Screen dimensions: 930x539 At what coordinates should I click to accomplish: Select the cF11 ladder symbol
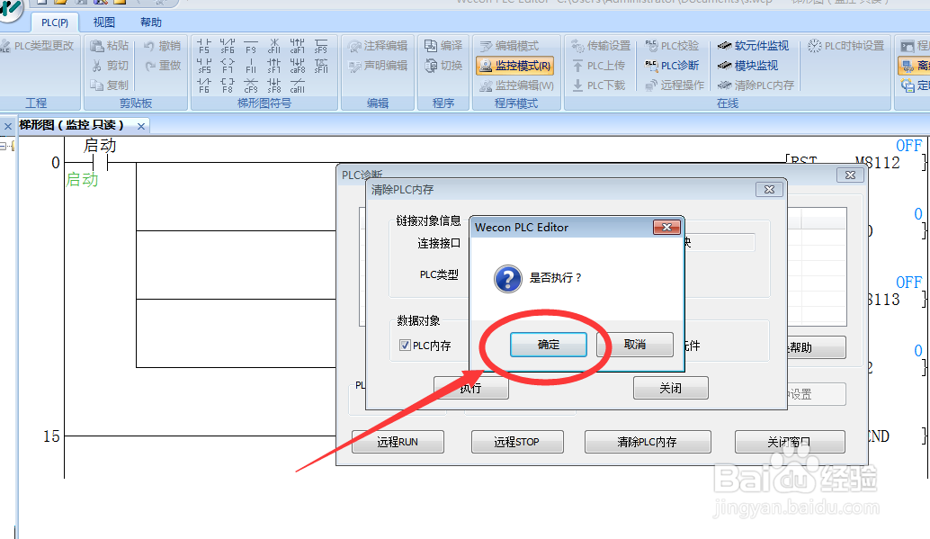click(x=274, y=46)
